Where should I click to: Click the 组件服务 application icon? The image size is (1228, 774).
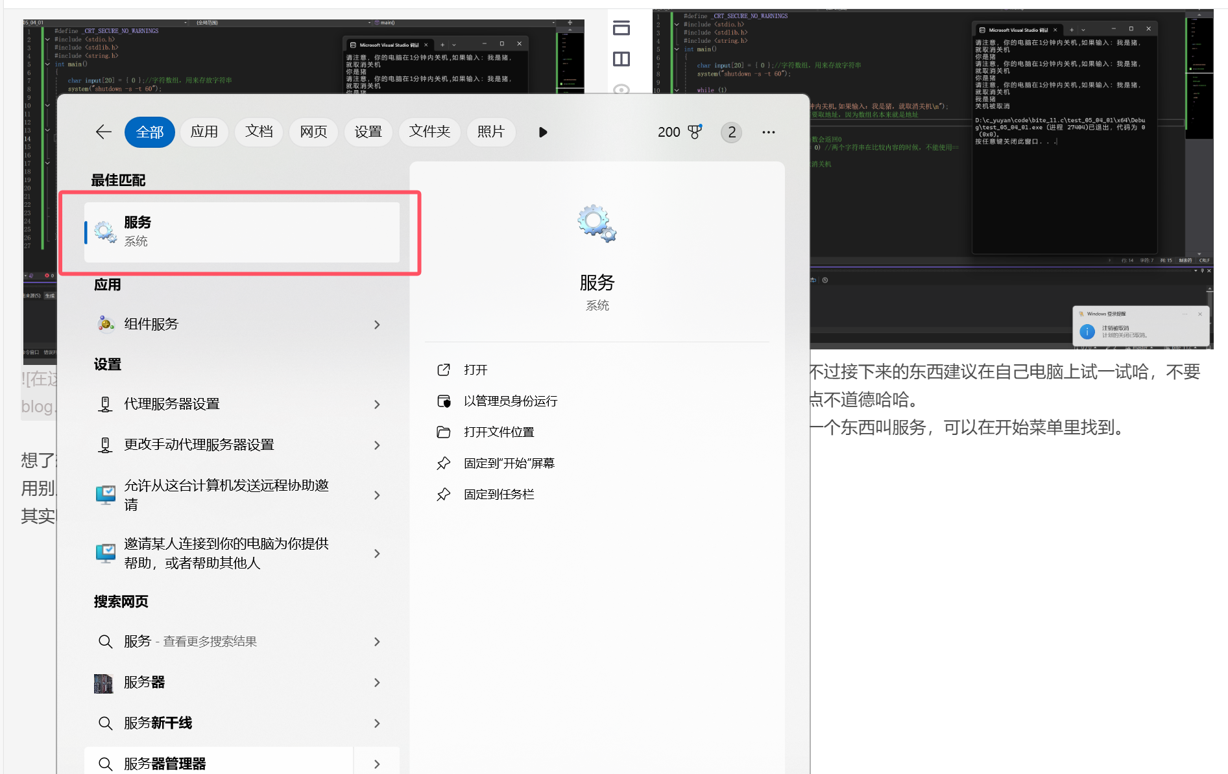pos(105,324)
